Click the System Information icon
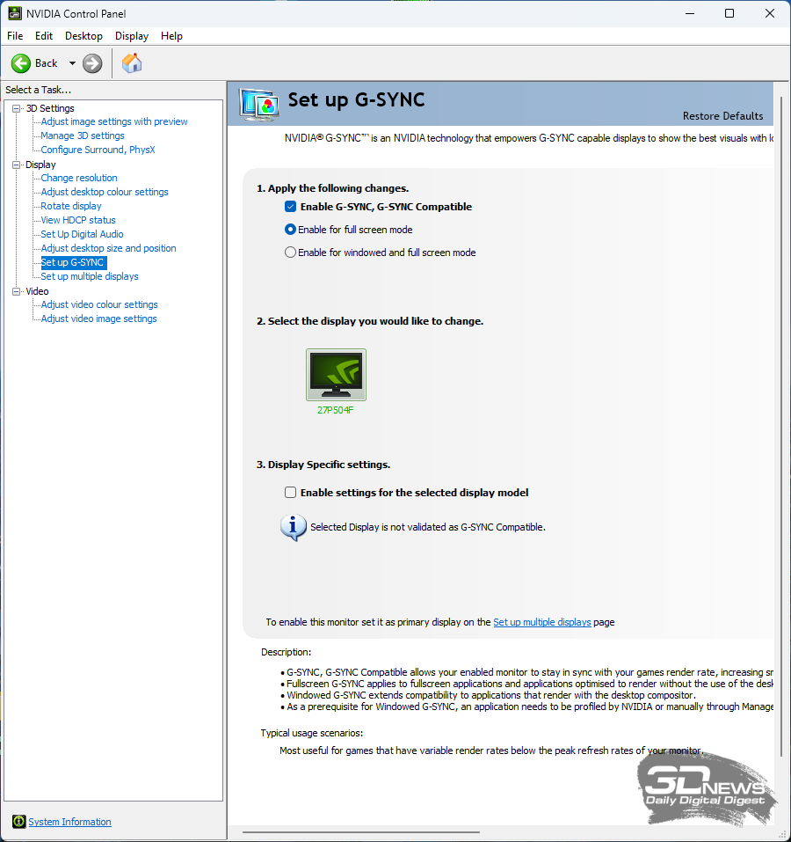Screen dimensions: 791x842 click(x=18, y=822)
